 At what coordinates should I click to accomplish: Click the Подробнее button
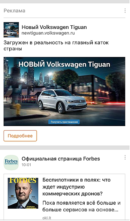(20, 136)
